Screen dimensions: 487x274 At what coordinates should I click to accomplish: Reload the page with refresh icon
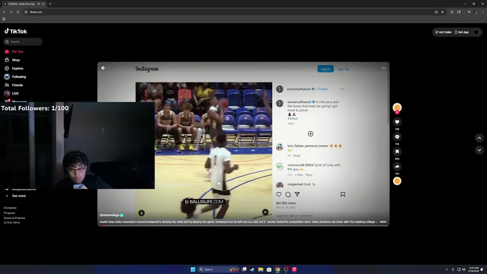(18, 12)
